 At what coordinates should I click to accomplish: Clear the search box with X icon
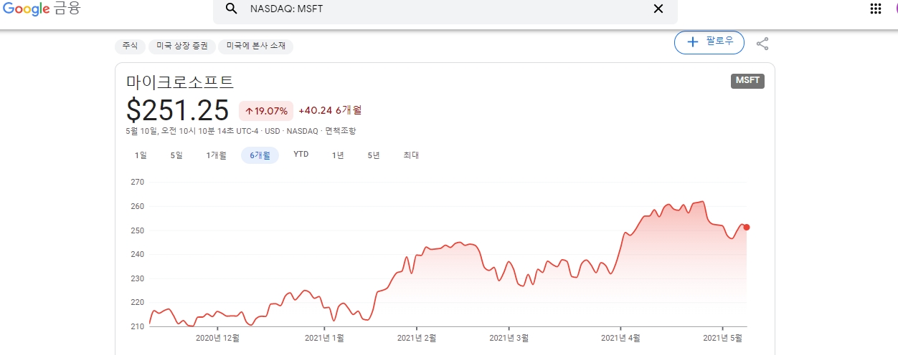[658, 9]
